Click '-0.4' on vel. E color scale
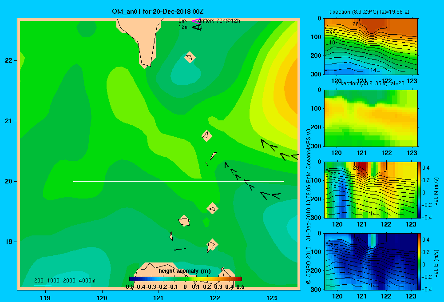The image size is (444, 302). point(427,289)
